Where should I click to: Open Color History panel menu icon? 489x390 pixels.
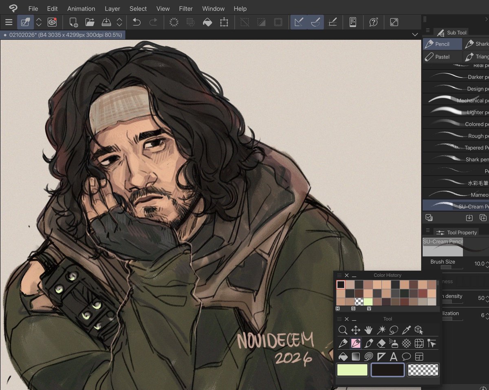339,275
